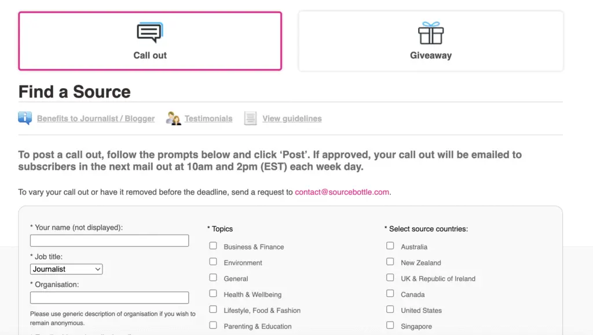Click the Giveaway gift box icon

(431, 33)
